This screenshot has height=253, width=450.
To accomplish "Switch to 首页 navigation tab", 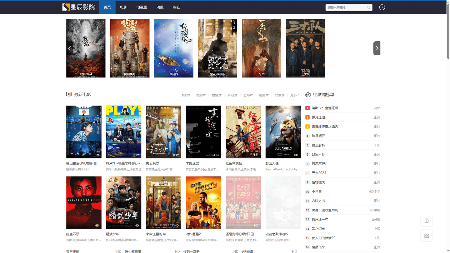I will 107,7.
